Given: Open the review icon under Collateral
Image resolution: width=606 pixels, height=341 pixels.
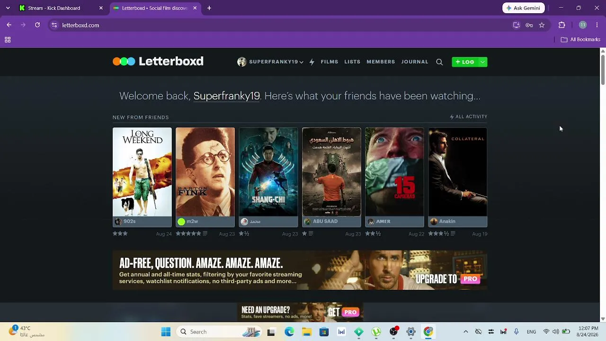Looking at the screenshot, I should click(453, 233).
